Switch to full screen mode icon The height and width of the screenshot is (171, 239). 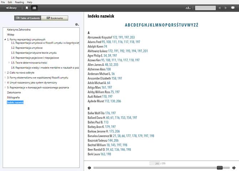(233, 7)
